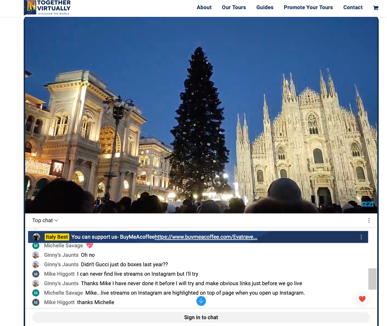Open chat options three-dot menu
The width and height of the screenshot is (387, 326).
pos(369,220)
